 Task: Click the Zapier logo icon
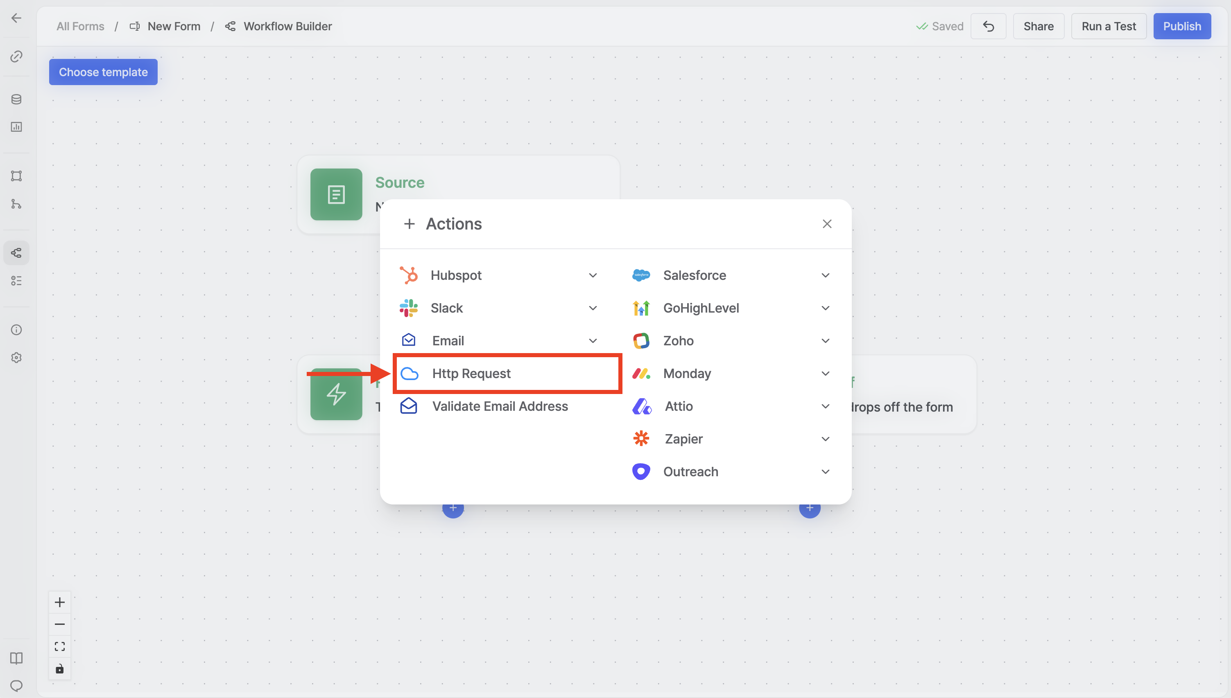coord(641,439)
